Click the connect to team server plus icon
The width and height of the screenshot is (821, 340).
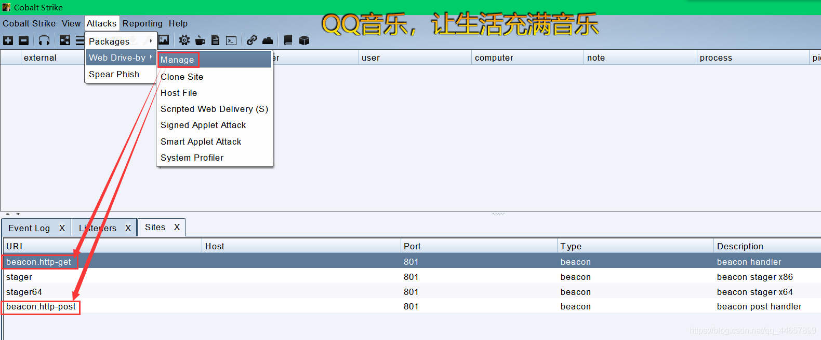8,40
